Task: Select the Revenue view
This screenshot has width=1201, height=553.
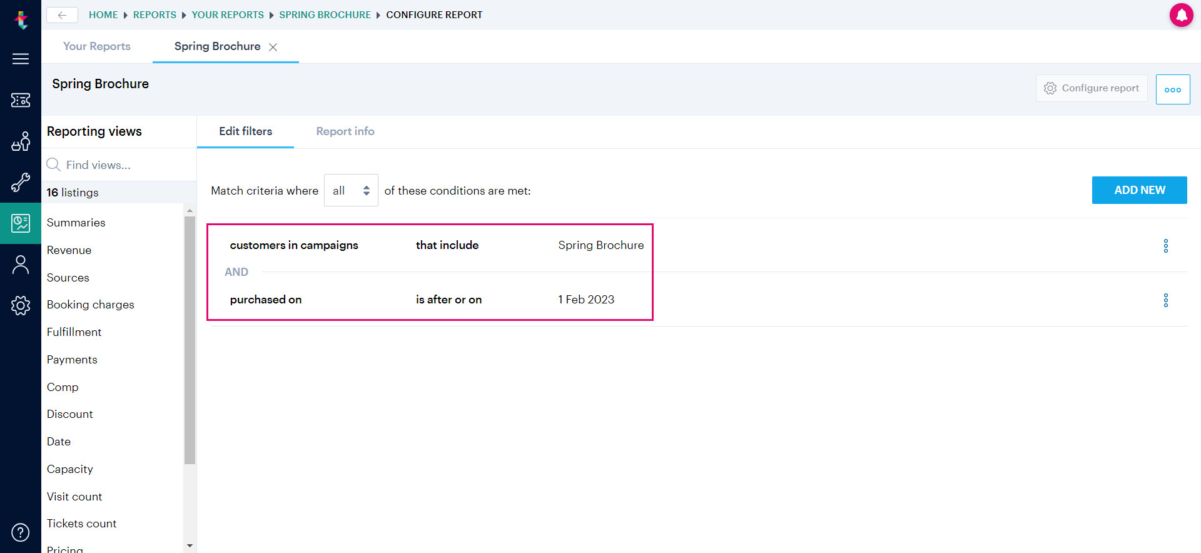Action: 69,250
